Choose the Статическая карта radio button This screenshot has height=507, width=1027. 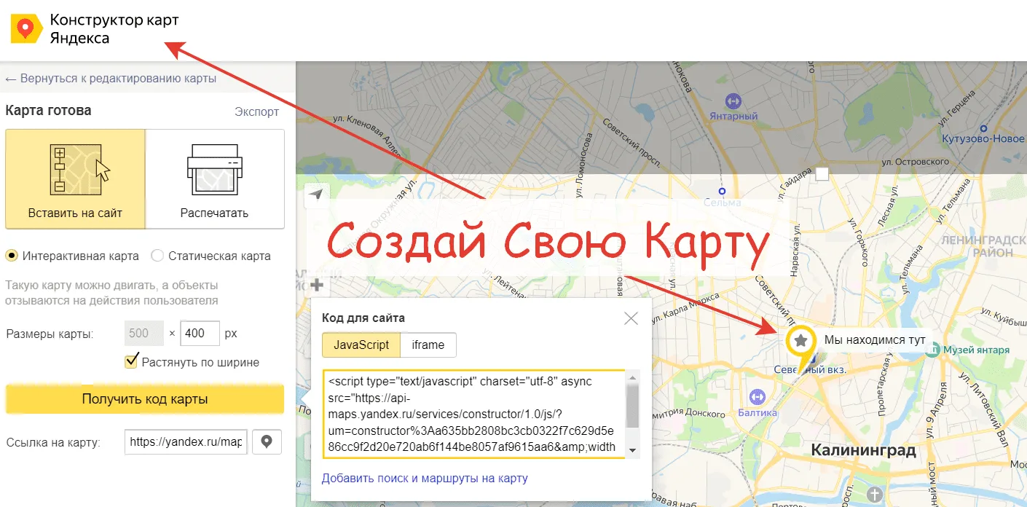[x=157, y=256]
